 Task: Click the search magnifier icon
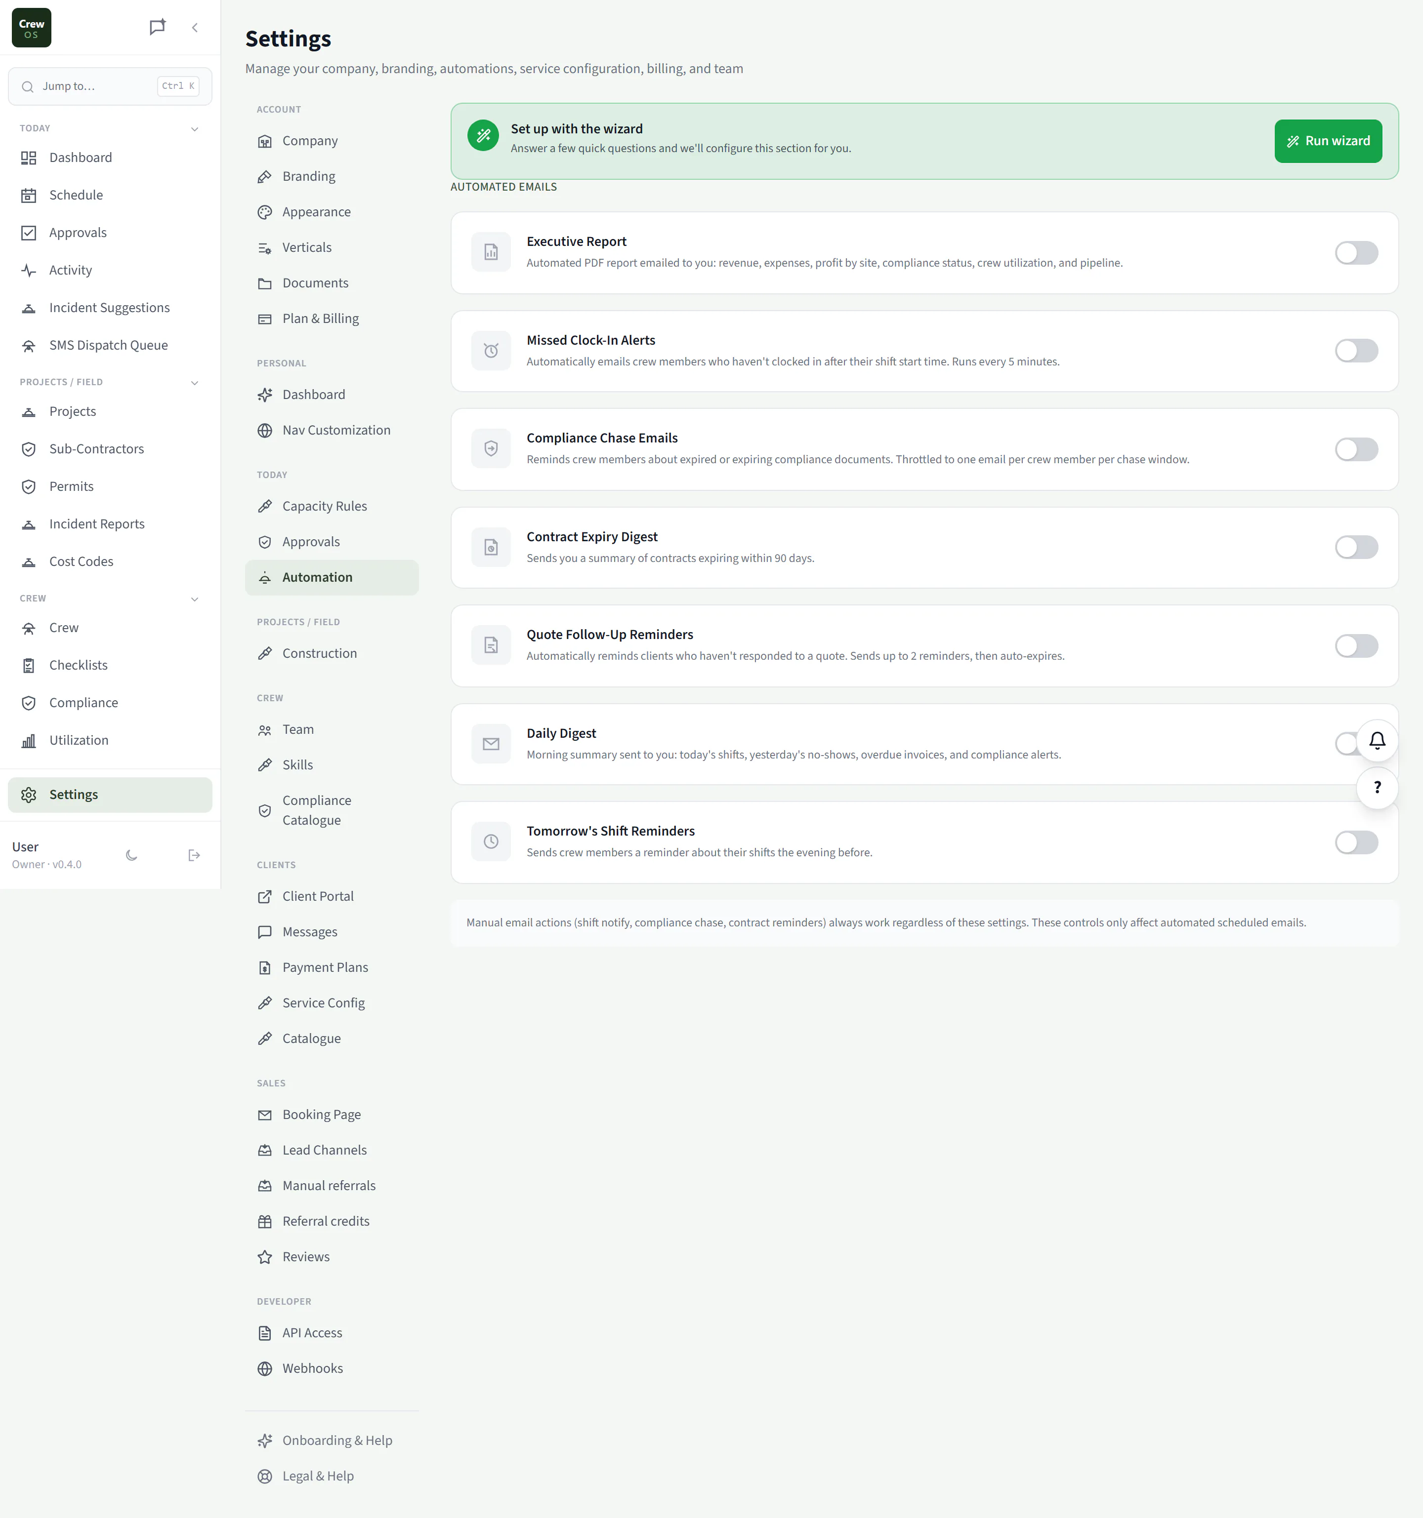28,86
